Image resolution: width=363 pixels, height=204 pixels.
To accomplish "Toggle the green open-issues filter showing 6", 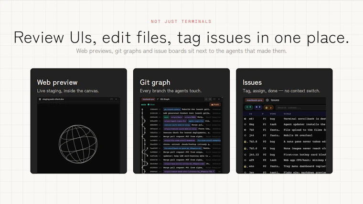I will click(249, 107).
